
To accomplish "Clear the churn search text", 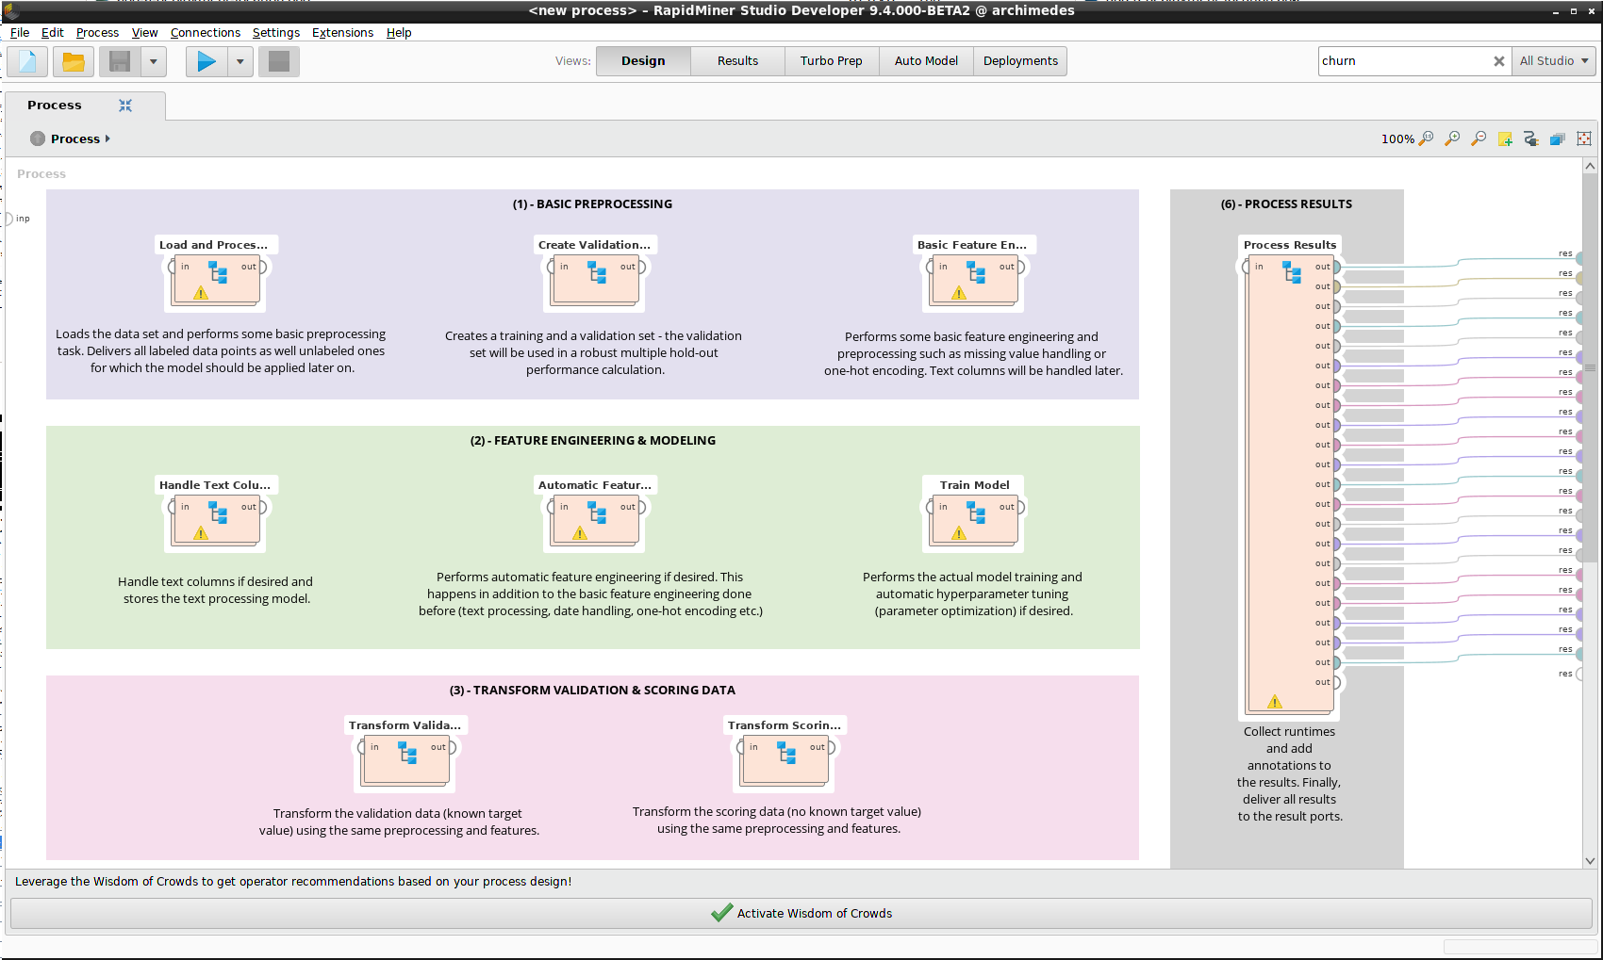I will pyautogui.click(x=1498, y=61).
